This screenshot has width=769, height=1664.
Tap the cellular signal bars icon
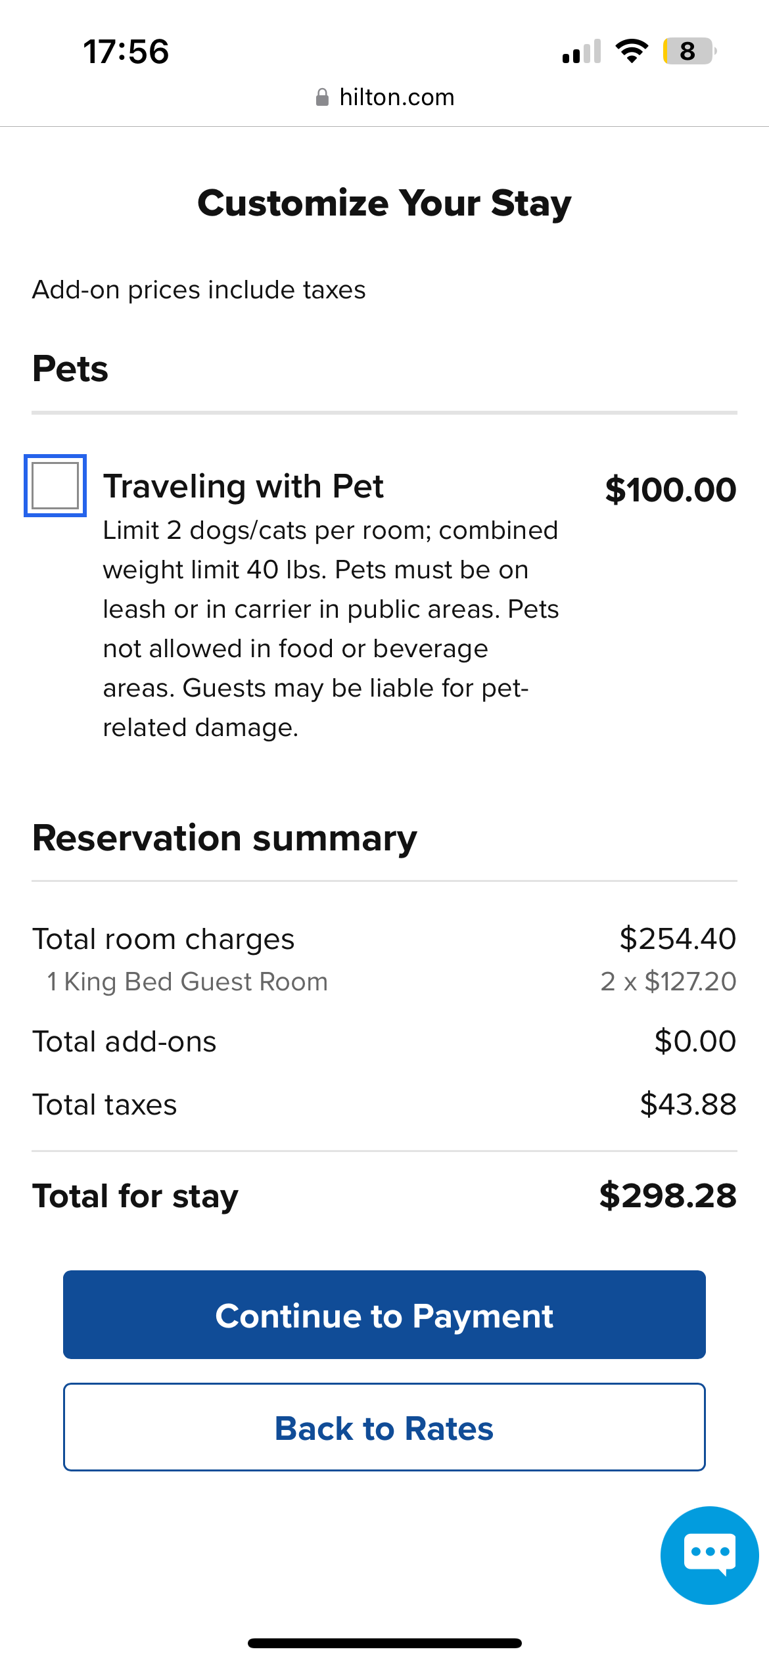tap(582, 51)
